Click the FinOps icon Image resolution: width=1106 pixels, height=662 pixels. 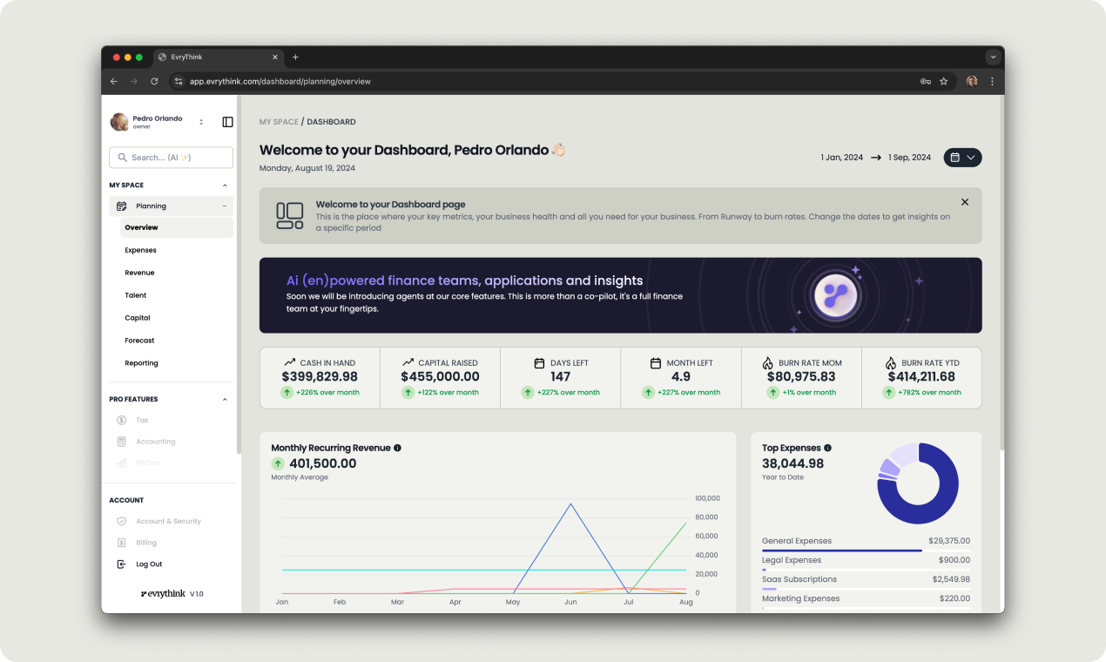122,463
